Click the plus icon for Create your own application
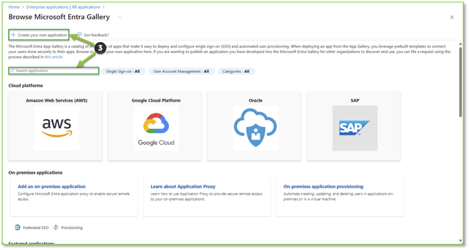Viewport: 469px width, 250px height. 13,35
